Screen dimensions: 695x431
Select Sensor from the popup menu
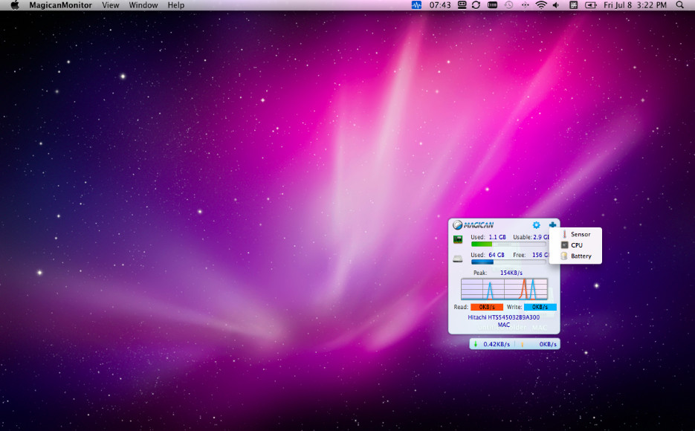(580, 235)
